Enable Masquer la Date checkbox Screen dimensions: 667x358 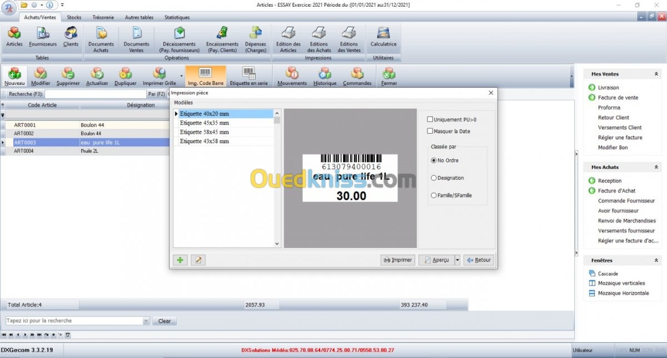[430, 131]
